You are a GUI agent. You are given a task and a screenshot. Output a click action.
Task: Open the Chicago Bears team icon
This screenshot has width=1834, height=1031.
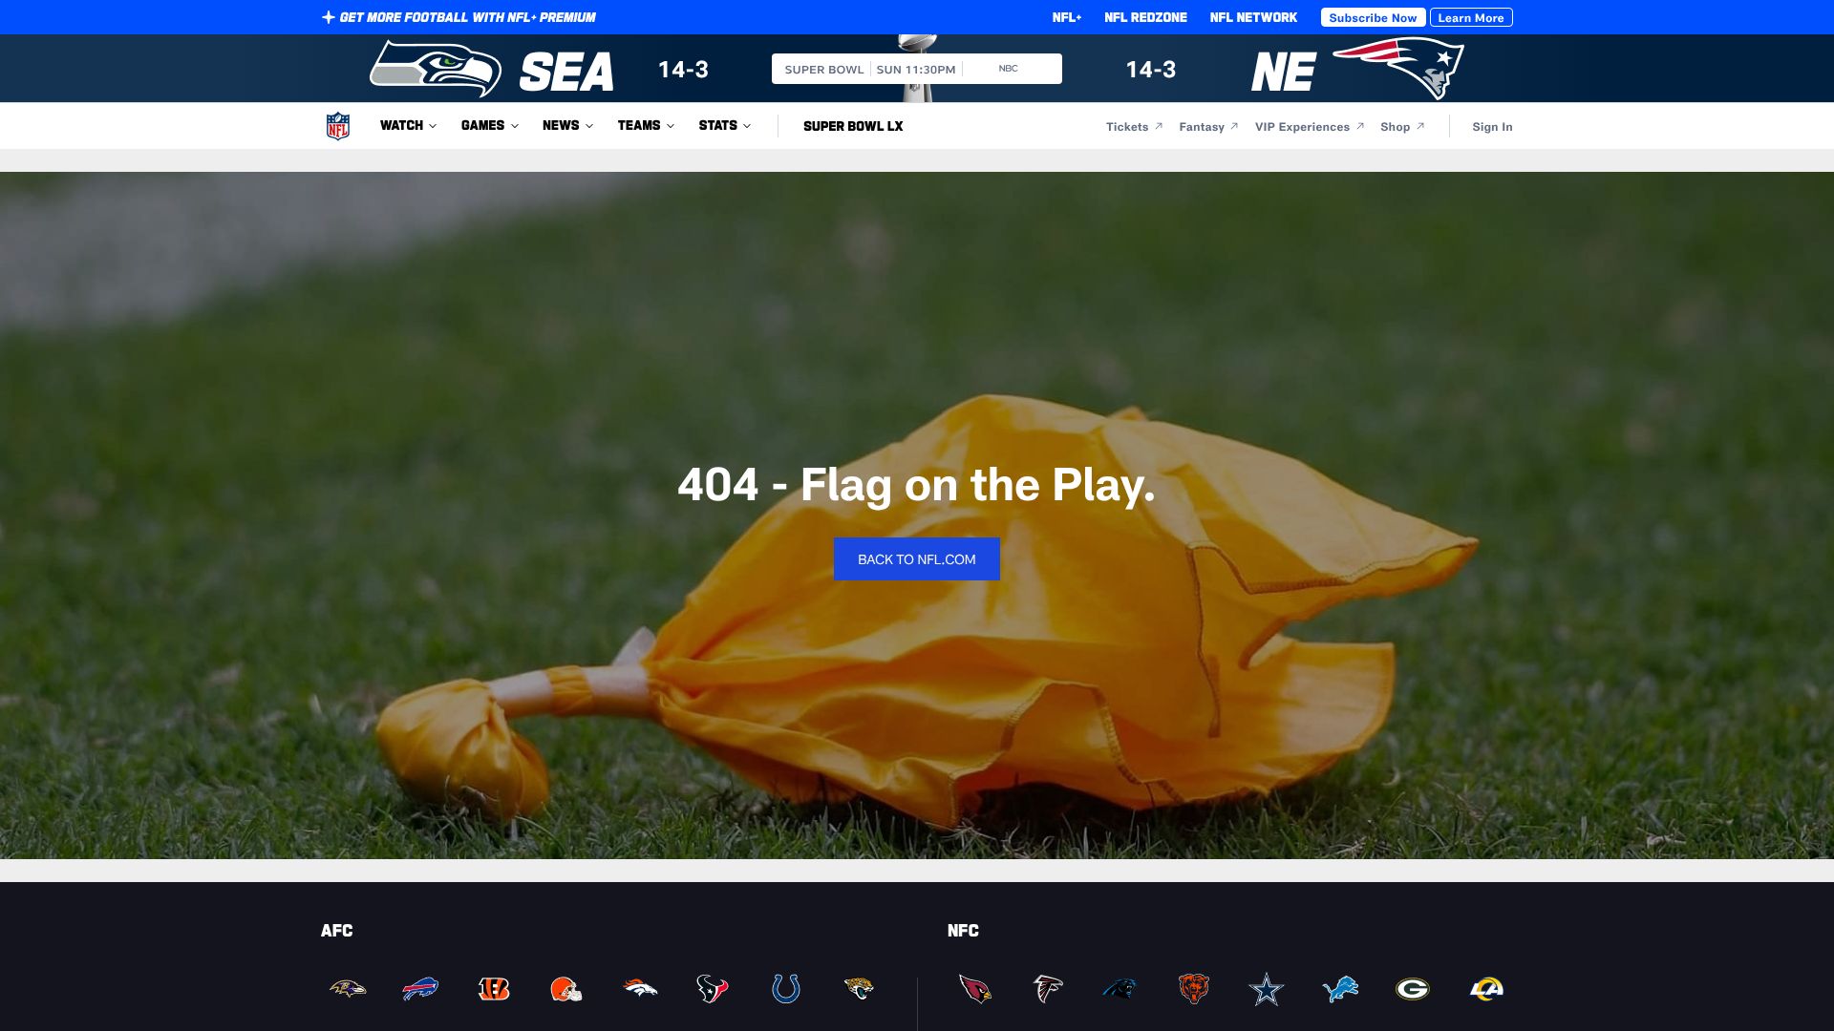pyautogui.click(x=1193, y=989)
